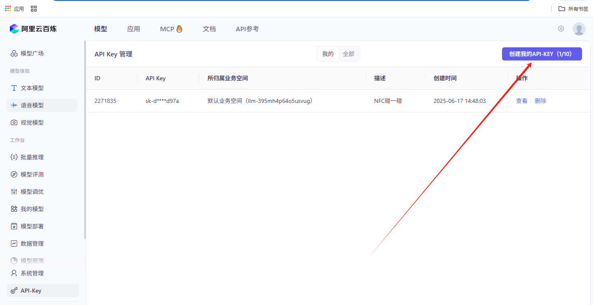The width and height of the screenshot is (594, 305).
Task: Click the 文本模型 T icon
Action: [x=14, y=88]
